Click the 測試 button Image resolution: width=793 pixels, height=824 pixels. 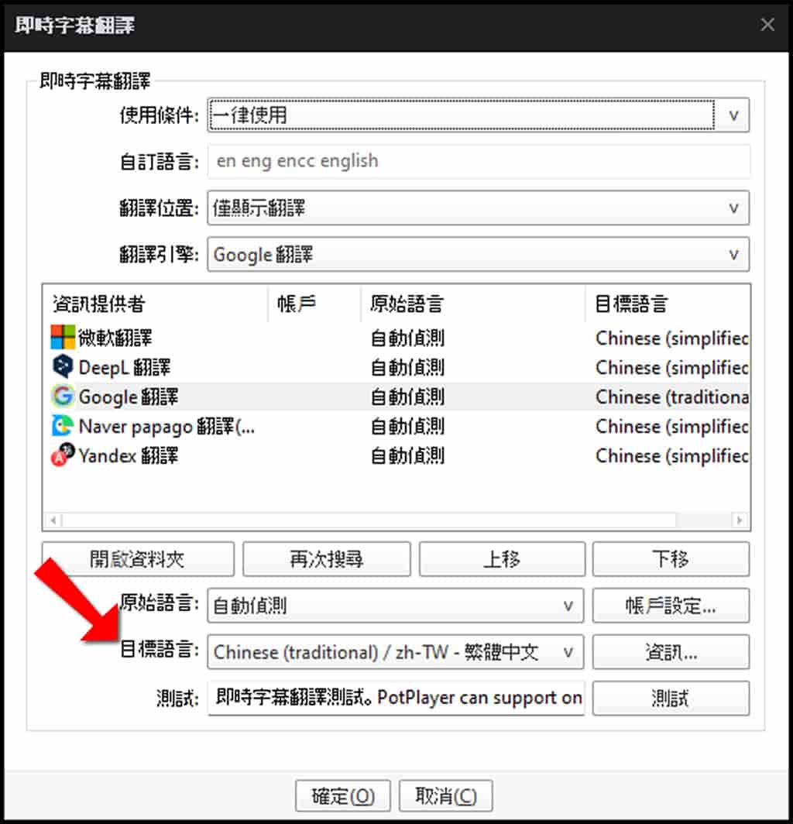click(x=671, y=698)
